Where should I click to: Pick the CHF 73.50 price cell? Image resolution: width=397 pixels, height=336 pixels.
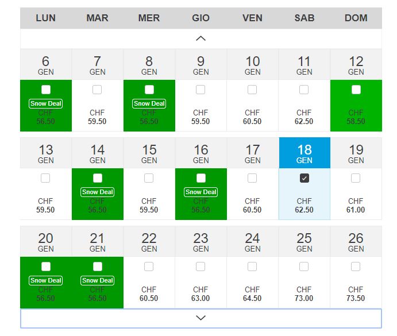pyautogui.click(x=356, y=294)
